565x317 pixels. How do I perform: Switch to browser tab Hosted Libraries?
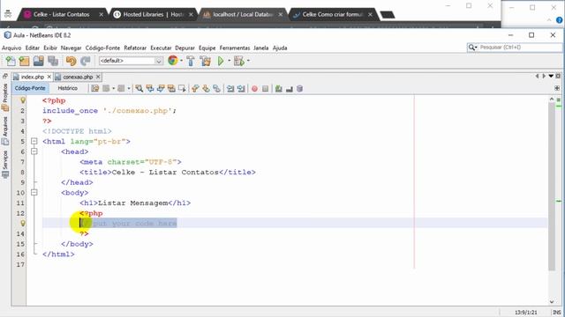coord(153,14)
